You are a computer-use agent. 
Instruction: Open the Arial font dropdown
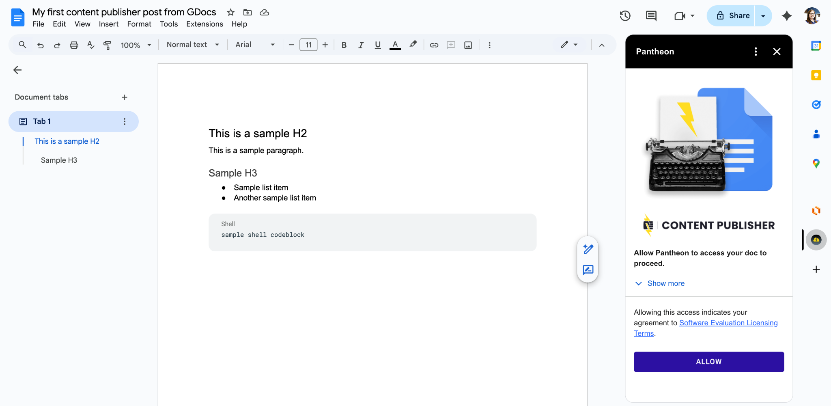[255, 45]
